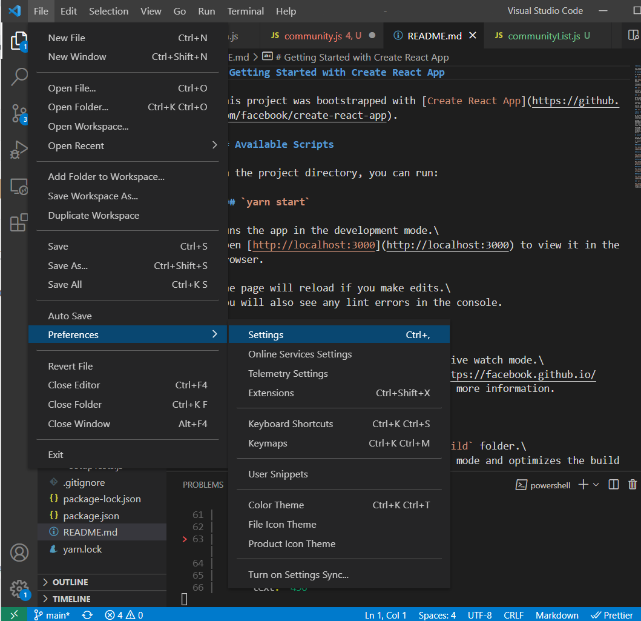Viewport: 641px width, 621px height.
Task: Open package-lock.json in explorer
Action: (x=102, y=499)
